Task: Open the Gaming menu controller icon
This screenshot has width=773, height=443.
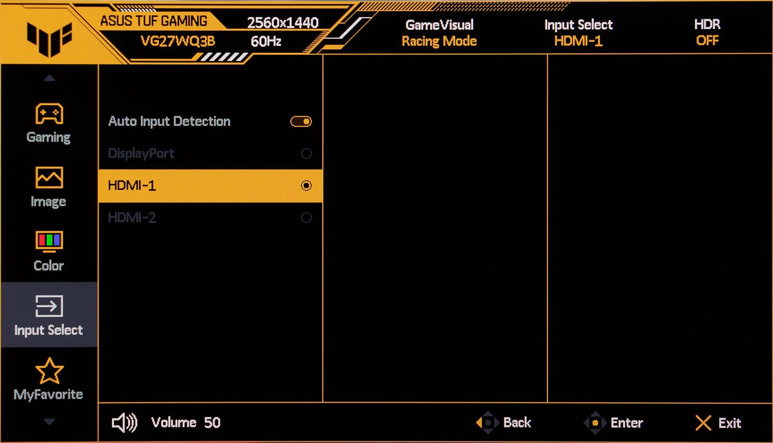Action: point(49,114)
